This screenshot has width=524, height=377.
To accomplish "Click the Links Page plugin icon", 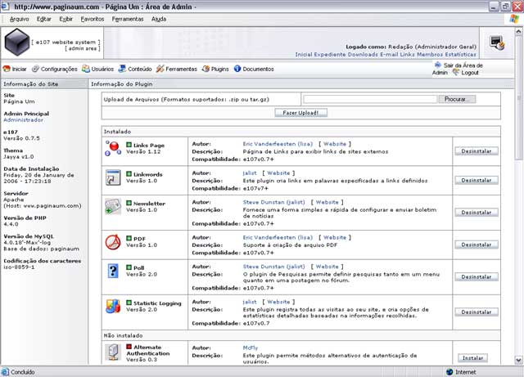I will point(113,148).
